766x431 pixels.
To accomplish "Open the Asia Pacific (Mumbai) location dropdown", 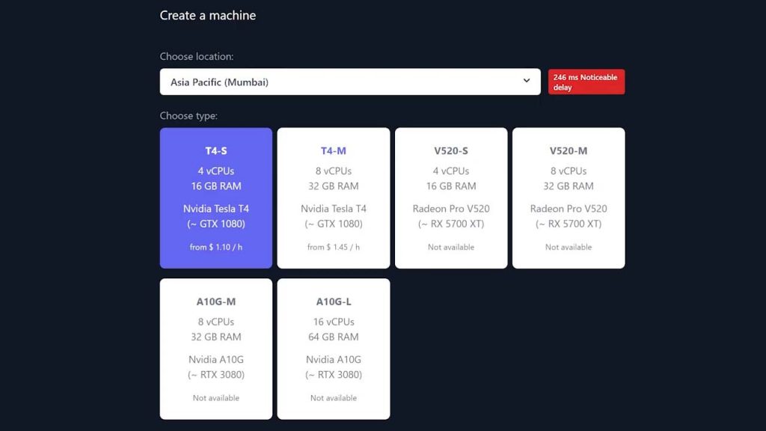I will [350, 82].
